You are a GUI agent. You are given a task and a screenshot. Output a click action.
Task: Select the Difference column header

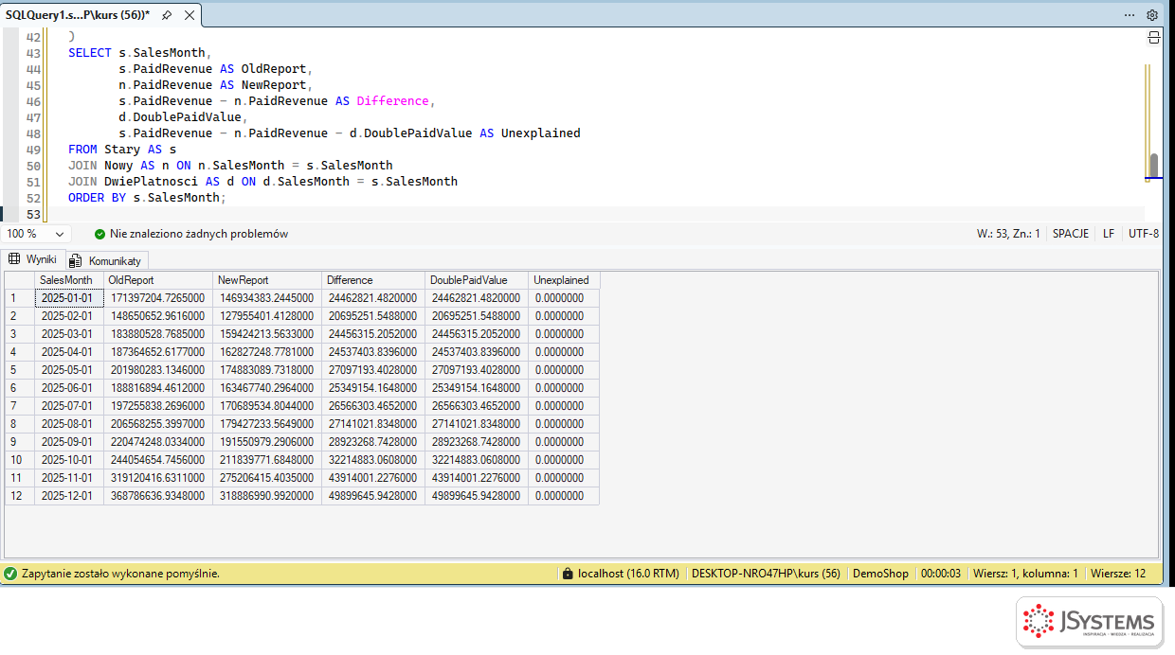(x=373, y=280)
